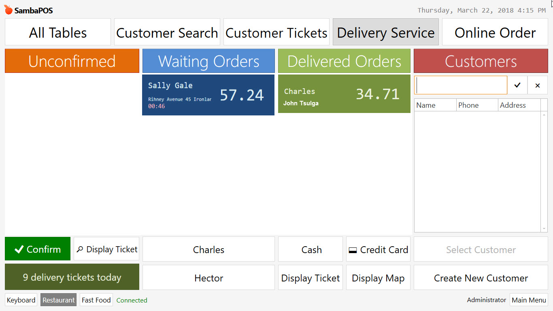Open the Online Order tab
The image size is (553, 311).
coord(494,32)
